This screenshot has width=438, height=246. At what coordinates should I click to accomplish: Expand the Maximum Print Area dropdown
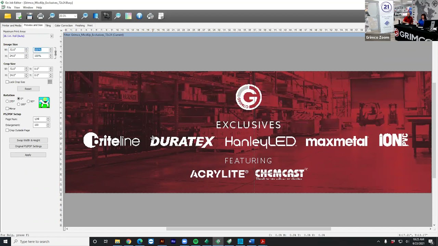pyautogui.click(x=52, y=36)
